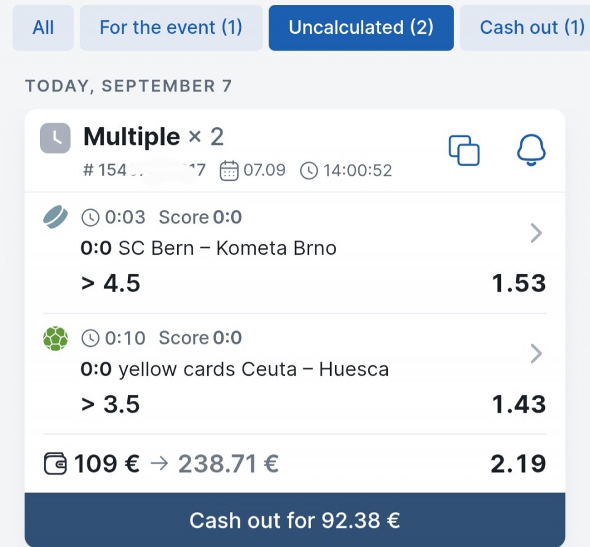590x547 pixels.
Task: Tap the clock icon at 0:03 match time
Action: [x=90, y=218]
